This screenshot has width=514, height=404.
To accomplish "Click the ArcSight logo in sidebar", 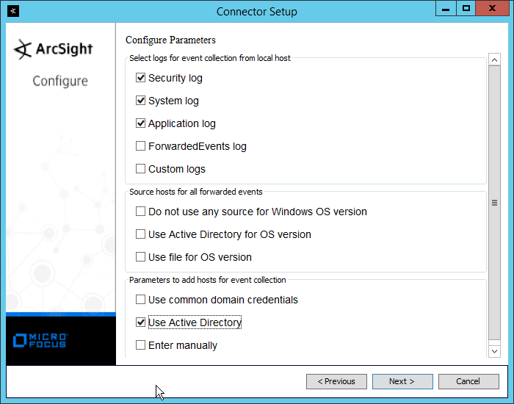I will (54, 49).
